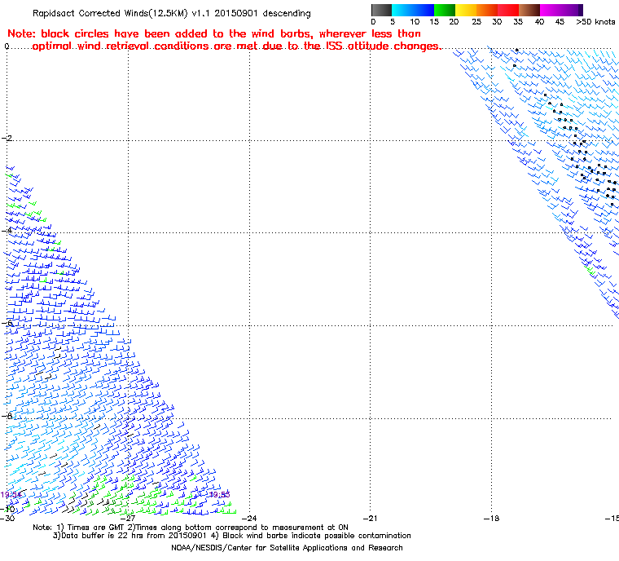Click the gray 0-5 knots color segment
Viewport: 619px width, 561px height.
(381, 11)
